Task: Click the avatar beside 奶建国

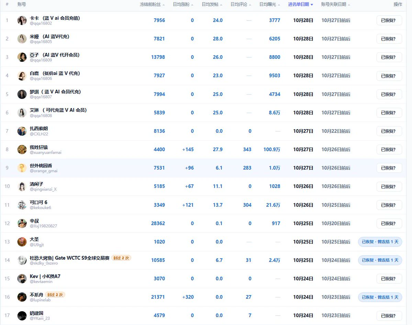Action: coord(22,315)
